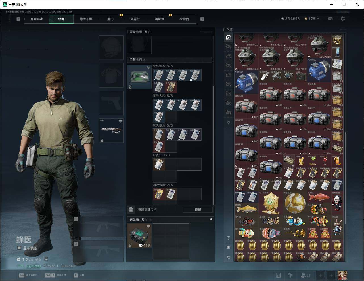
Task: Click the F 转移 button
Action: [x=79, y=275]
